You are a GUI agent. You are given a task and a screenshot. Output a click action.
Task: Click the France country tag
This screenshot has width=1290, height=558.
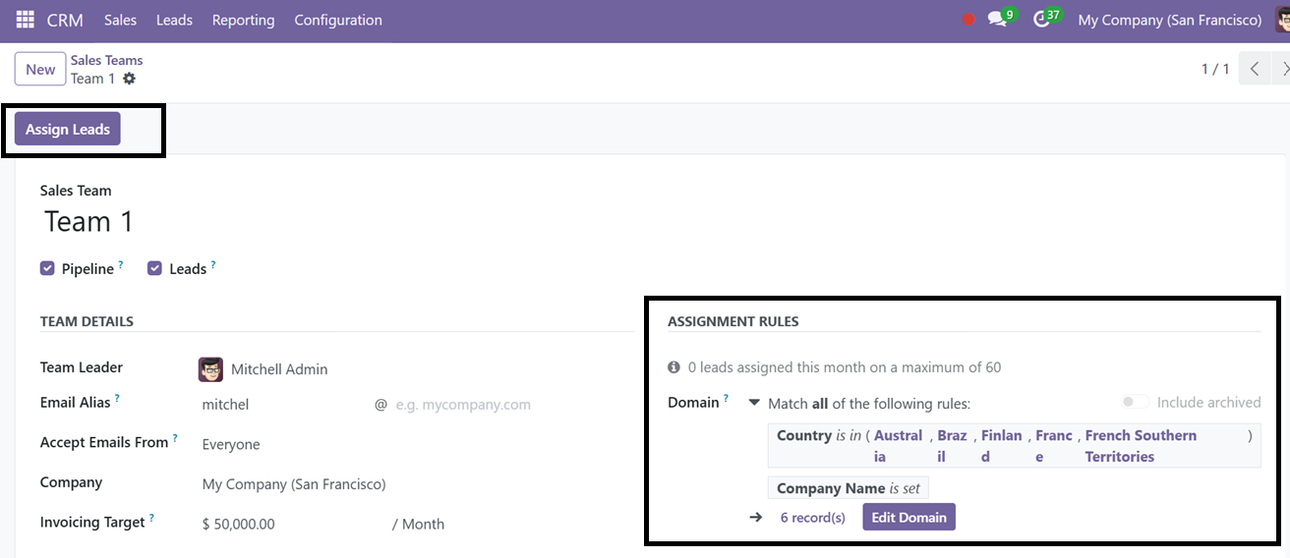(1053, 446)
